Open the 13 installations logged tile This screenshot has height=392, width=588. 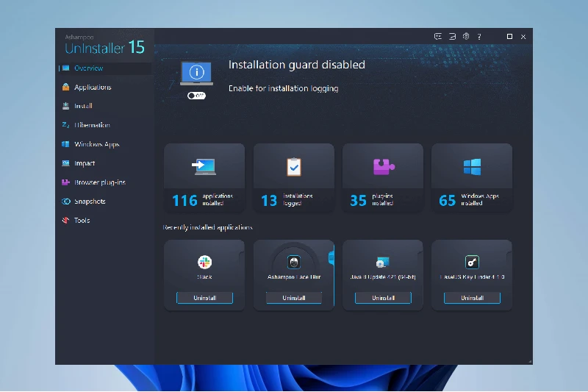[x=293, y=178]
